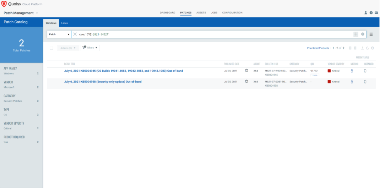Open the Patch search type dropdown
The image size is (380, 189).
pyautogui.click(x=59, y=34)
